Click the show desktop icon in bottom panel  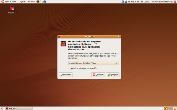coord(2,108)
